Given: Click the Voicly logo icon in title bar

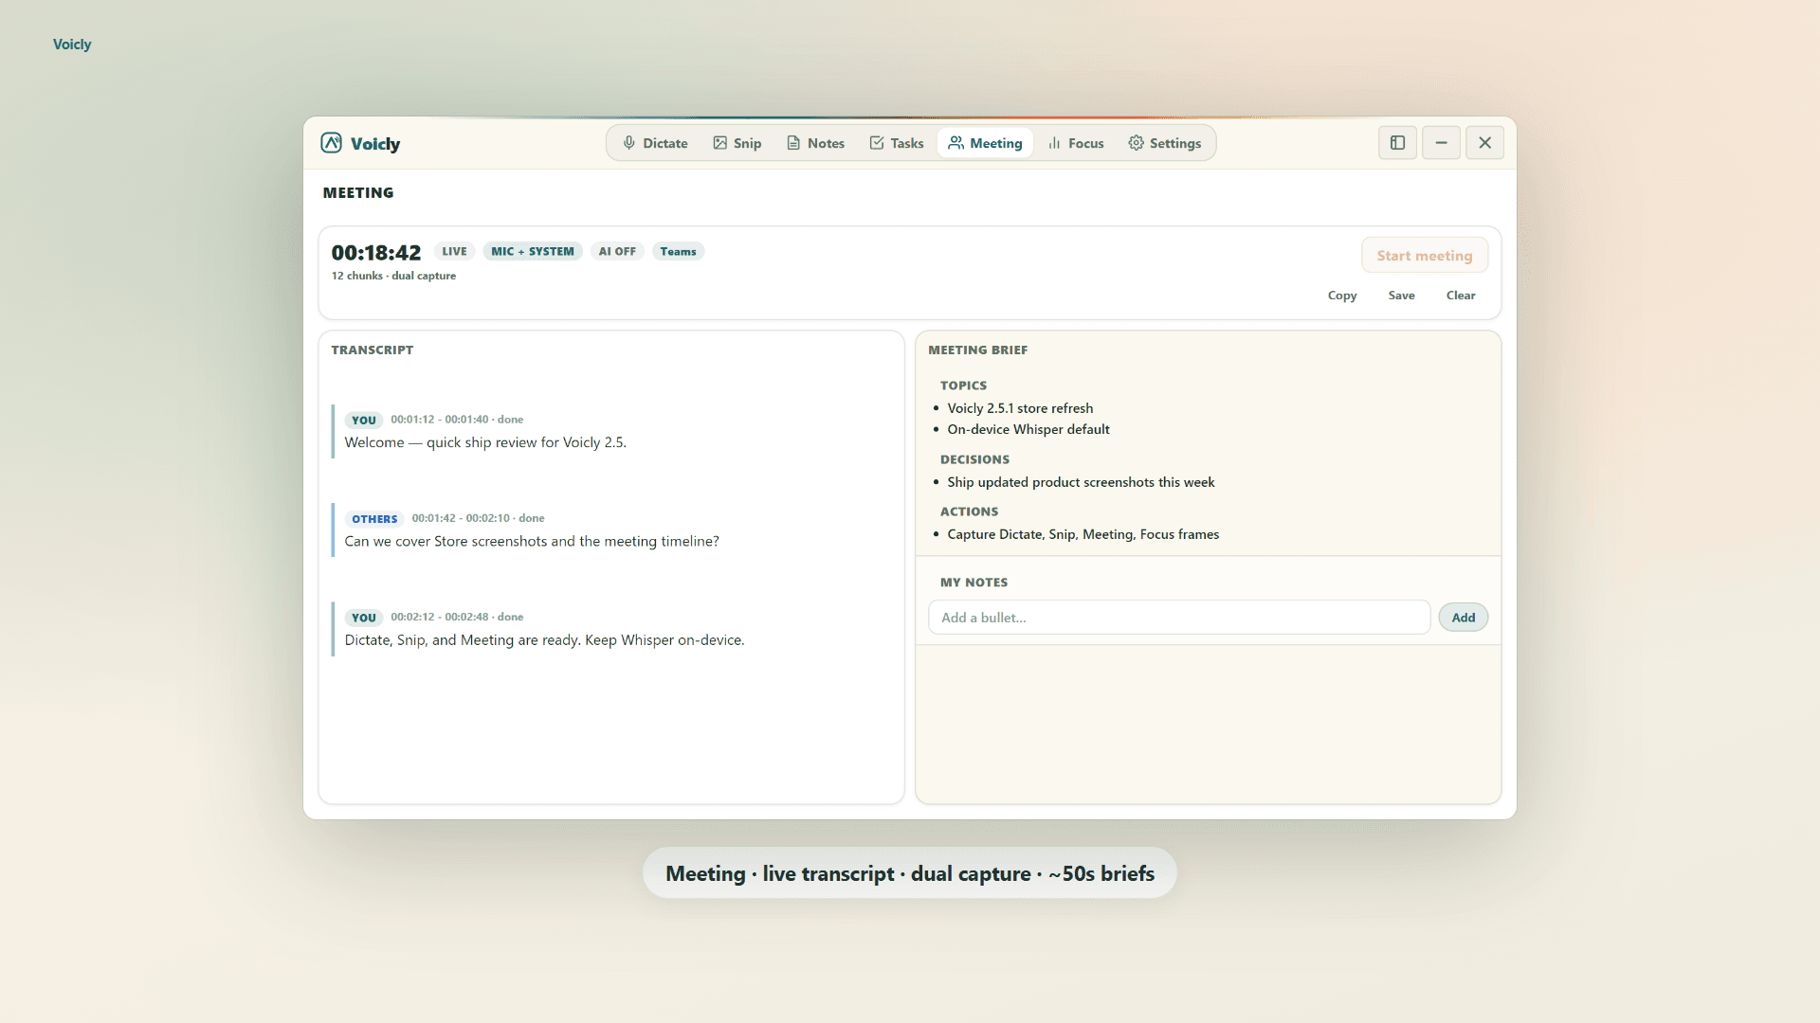Looking at the screenshot, I should point(331,143).
